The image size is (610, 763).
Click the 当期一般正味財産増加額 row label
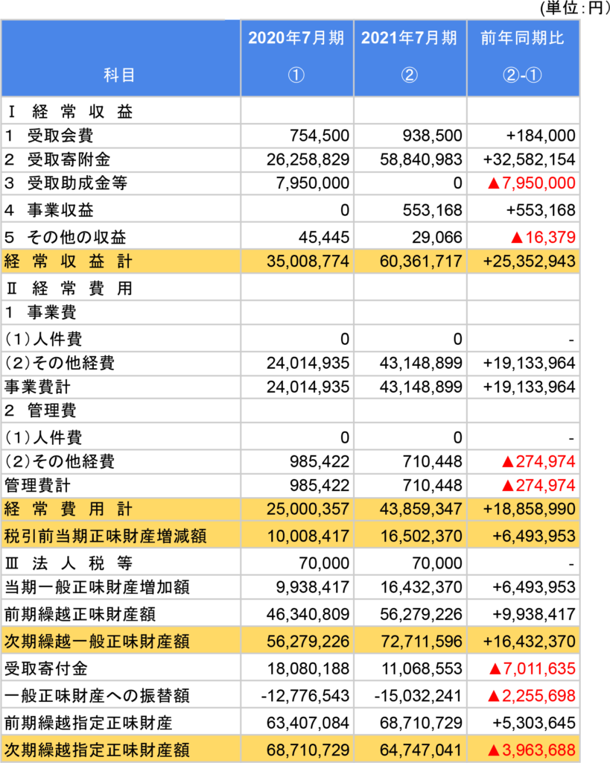97,587
